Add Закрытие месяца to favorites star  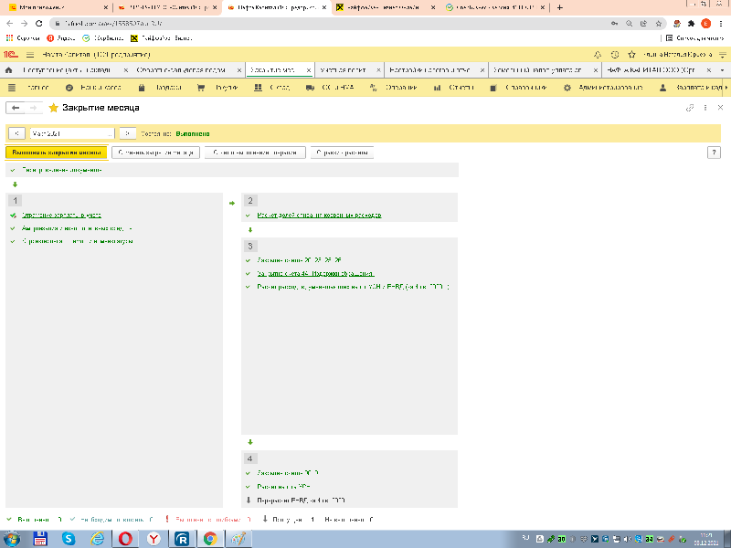pos(54,108)
